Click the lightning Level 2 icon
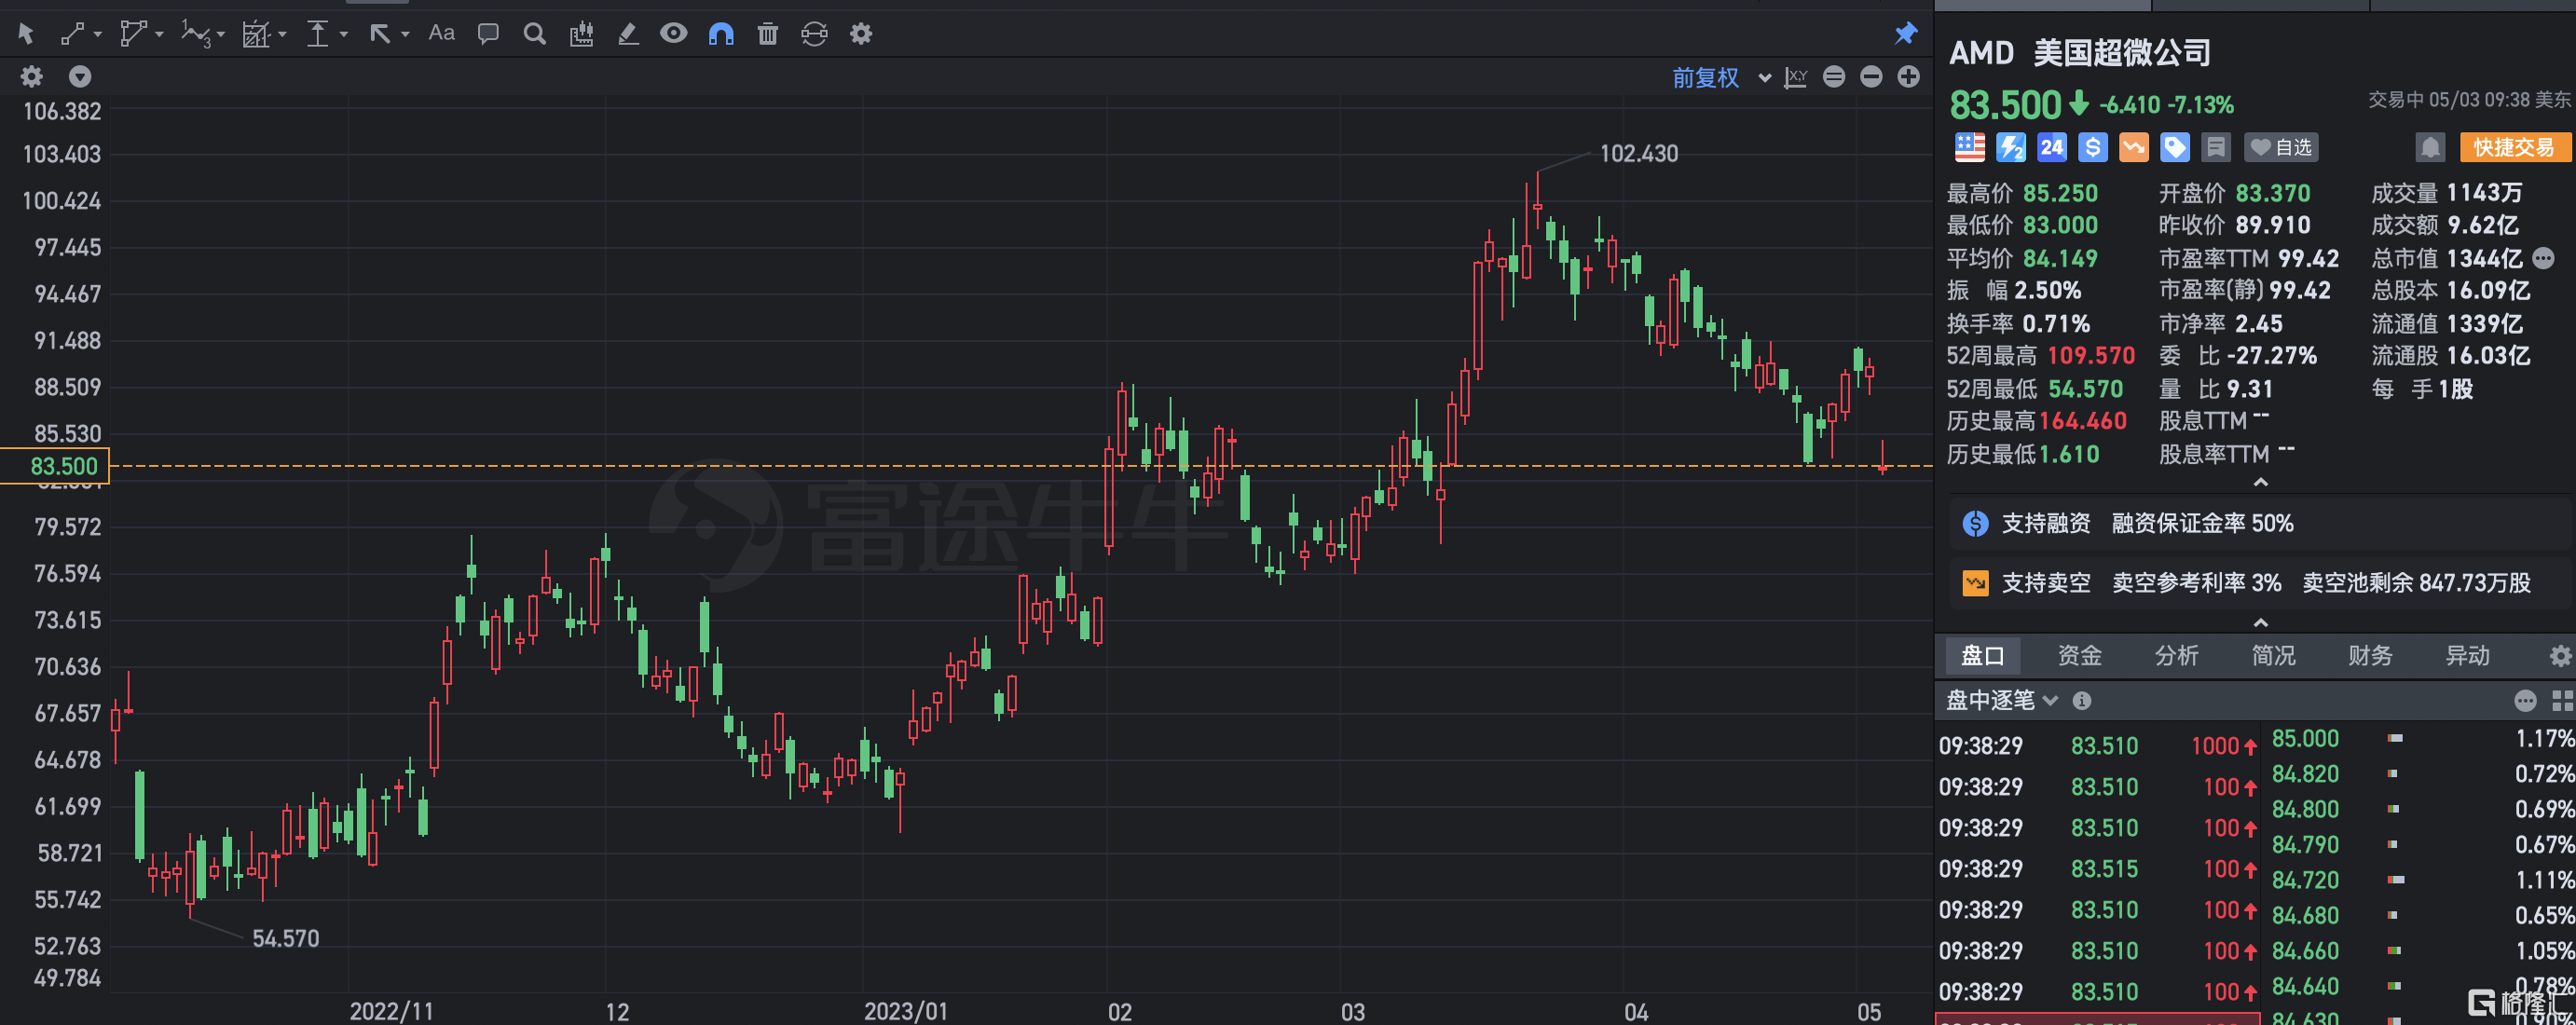This screenshot has width=2576, height=1025. 2011,147
